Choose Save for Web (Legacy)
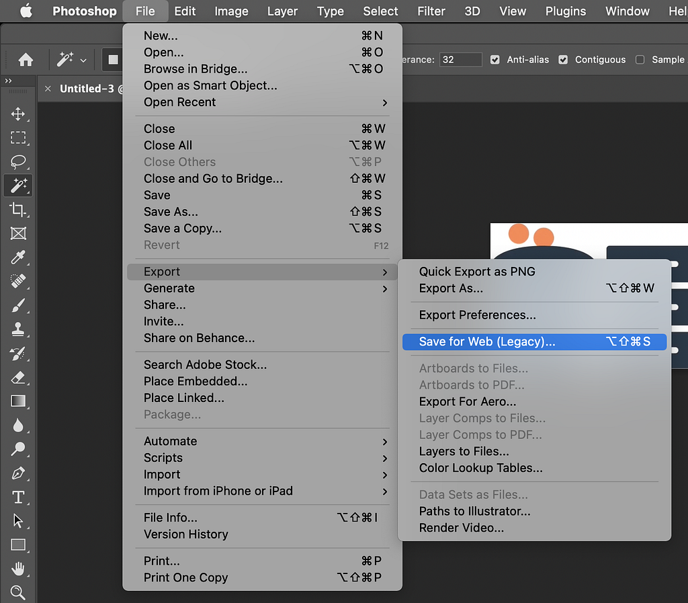This screenshot has width=688, height=603. click(x=534, y=342)
